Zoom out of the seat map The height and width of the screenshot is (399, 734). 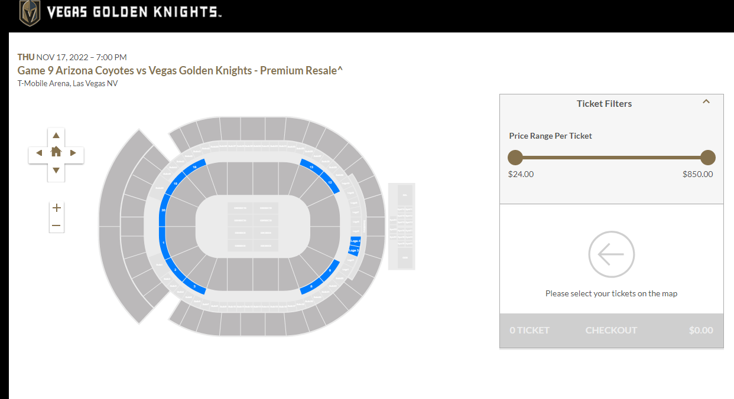[x=57, y=225]
